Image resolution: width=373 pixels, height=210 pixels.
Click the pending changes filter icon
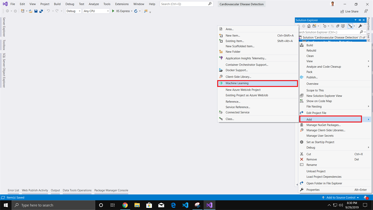click(x=325, y=26)
